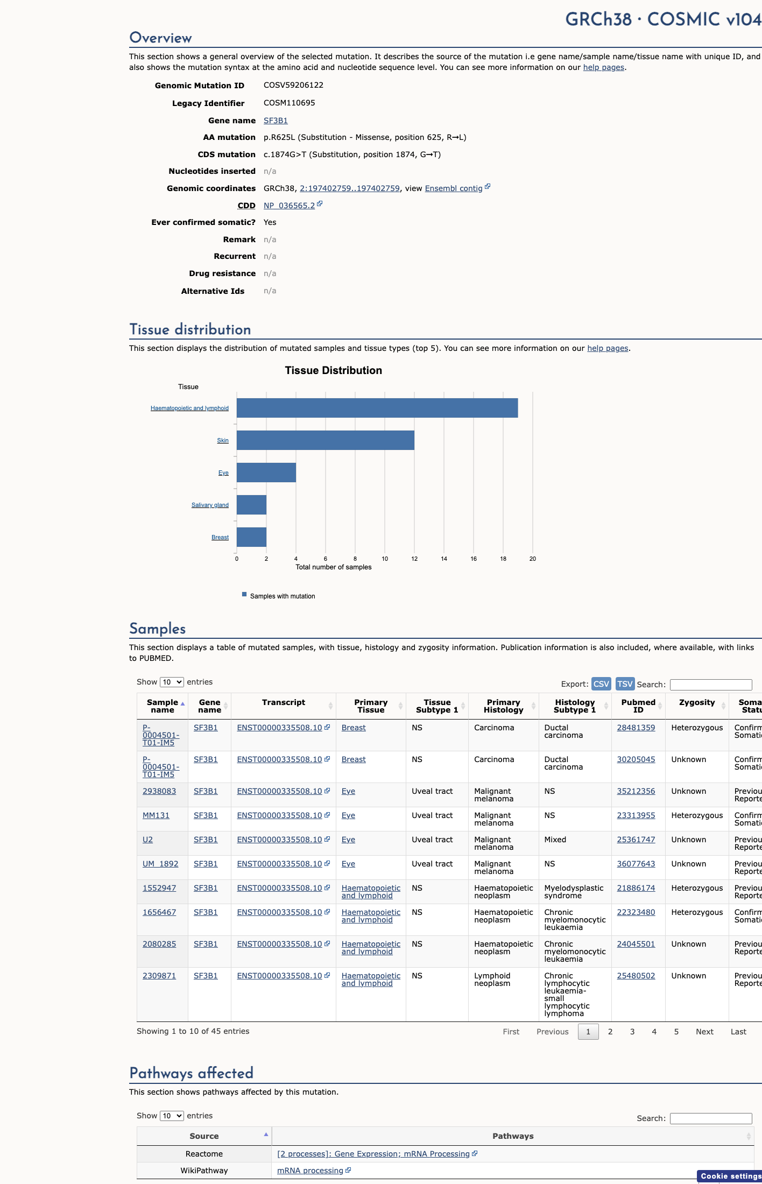Viewport: 762px width, 1184px height.
Task: Open help pages link in the Overview section
Action: (x=604, y=67)
